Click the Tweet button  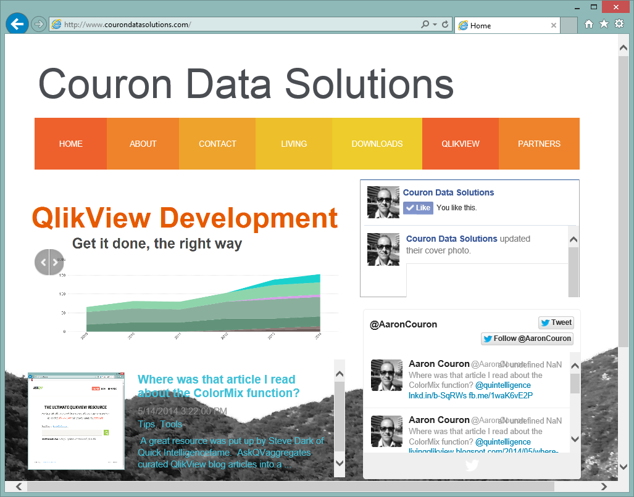point(556,322)
